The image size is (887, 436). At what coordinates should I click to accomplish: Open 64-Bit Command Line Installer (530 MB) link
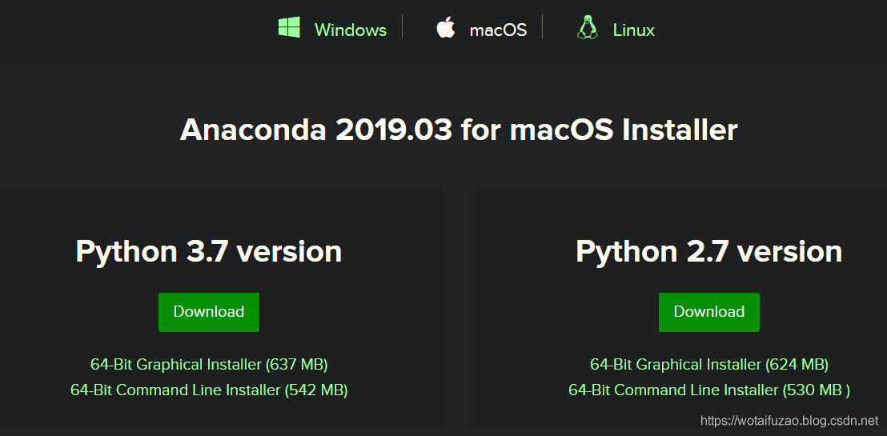click(x=708, y=390)
